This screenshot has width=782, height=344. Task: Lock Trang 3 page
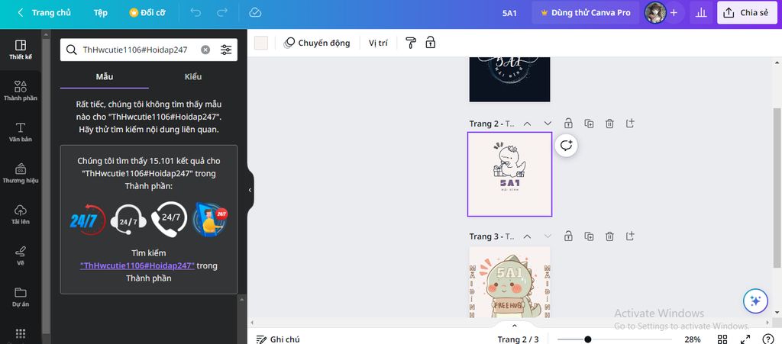coord(568,236)
